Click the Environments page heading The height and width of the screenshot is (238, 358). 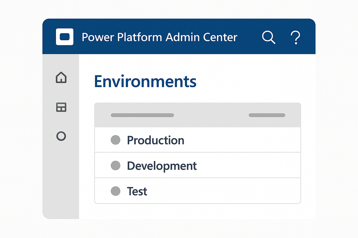(145, 82)
